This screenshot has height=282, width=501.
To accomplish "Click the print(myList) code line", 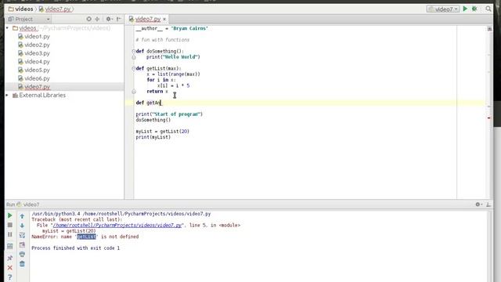I will click(x=153, y=137).
